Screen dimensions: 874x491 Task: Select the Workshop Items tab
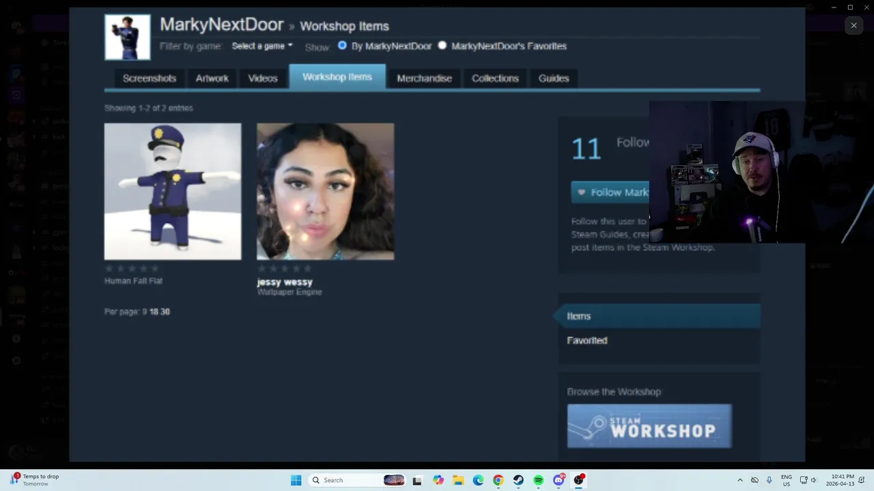pos(337,77)
